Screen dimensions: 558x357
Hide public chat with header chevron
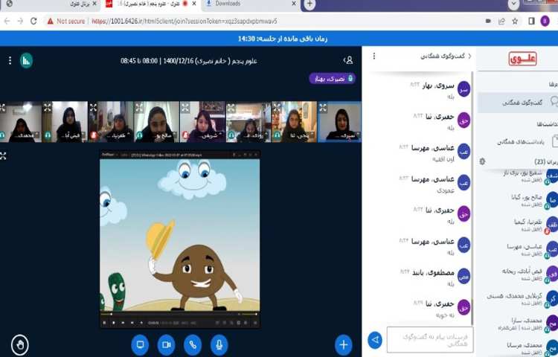point(469,57)
